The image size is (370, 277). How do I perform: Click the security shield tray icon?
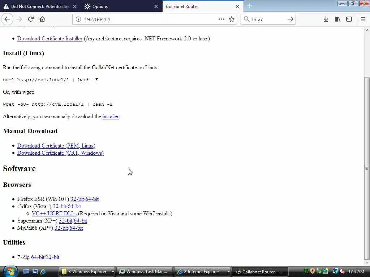click(313, 271)
